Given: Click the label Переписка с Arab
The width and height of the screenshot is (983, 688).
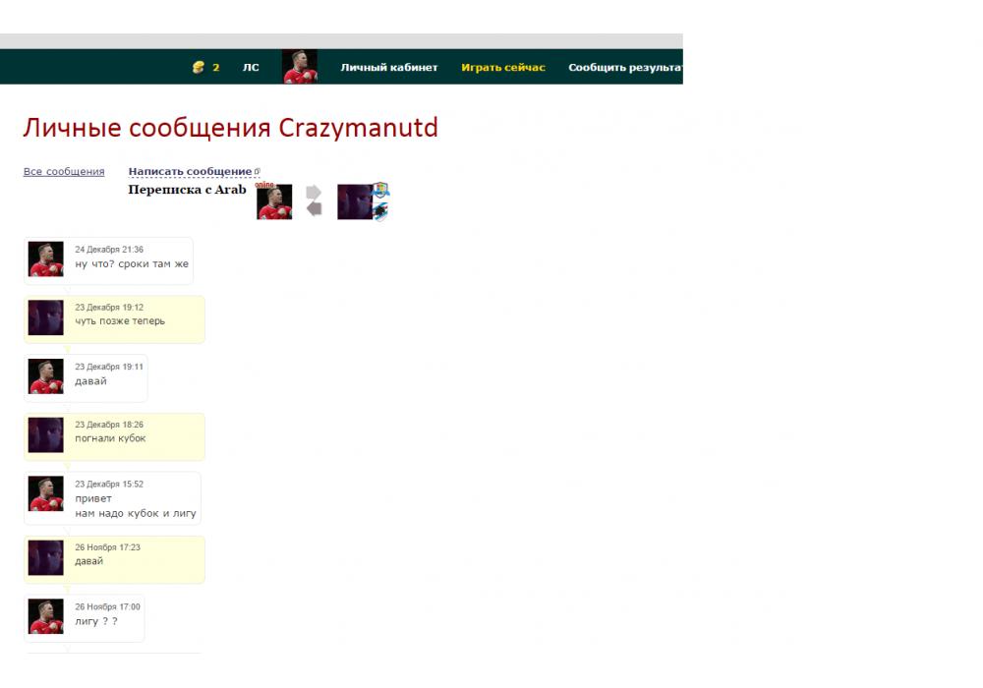Looking at the screenshot, I should (x=187, y=190).
